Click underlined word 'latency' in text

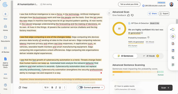[23, 44]
